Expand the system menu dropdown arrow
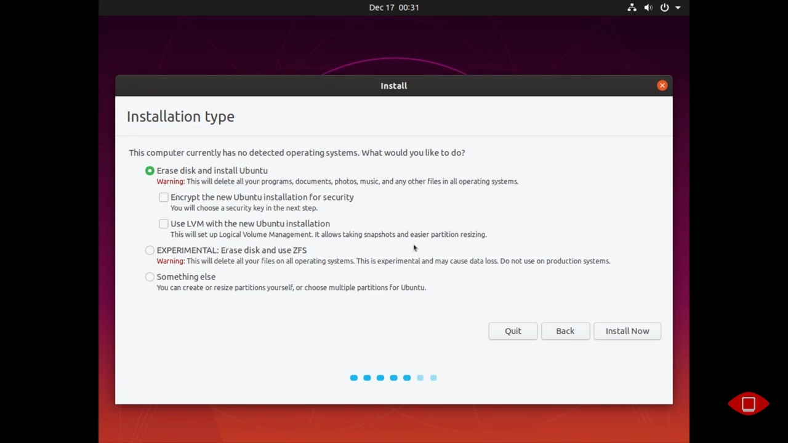788x443 pixels. tap(678, 7)
